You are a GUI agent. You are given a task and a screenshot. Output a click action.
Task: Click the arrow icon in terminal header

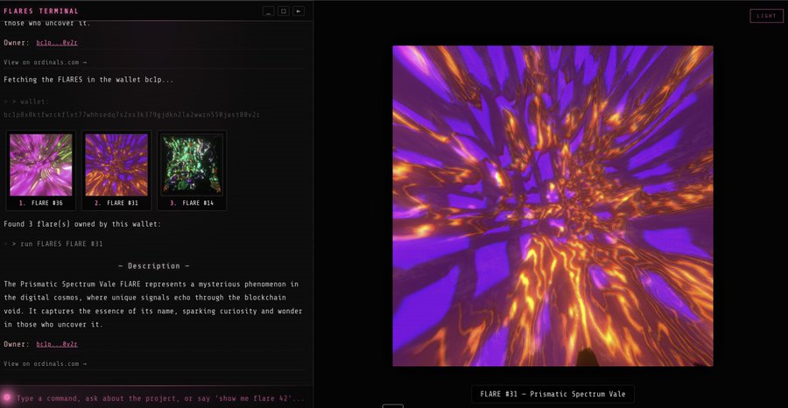(299, 11)
